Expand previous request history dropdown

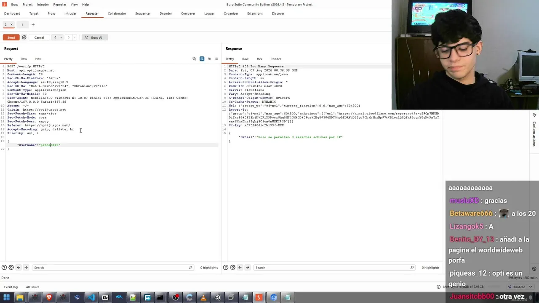(x=61, y=37)
